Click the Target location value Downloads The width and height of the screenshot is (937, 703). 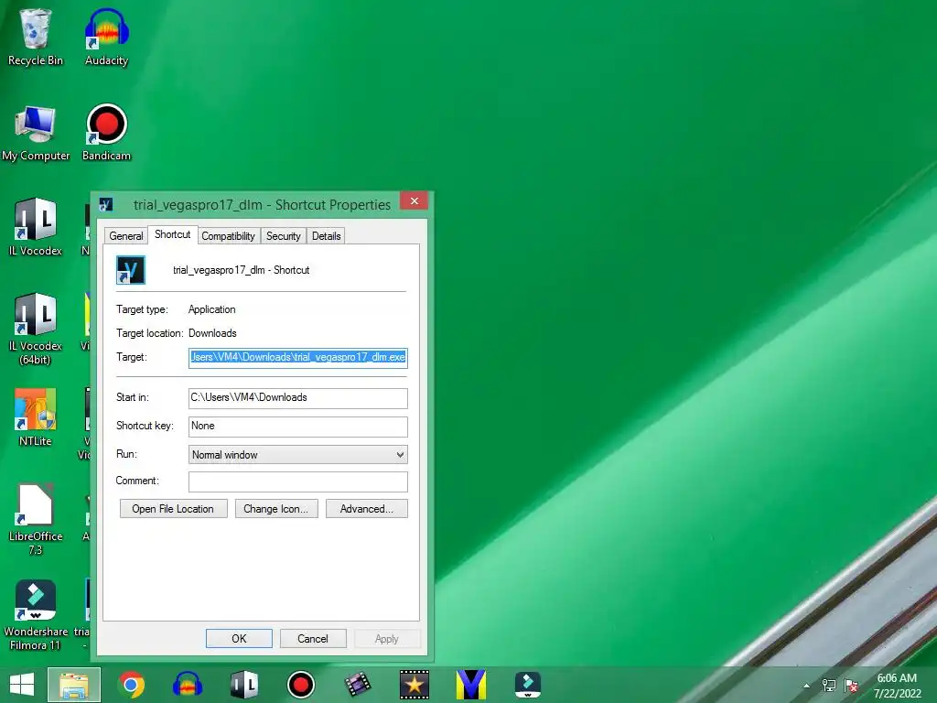tap(212, 333)
